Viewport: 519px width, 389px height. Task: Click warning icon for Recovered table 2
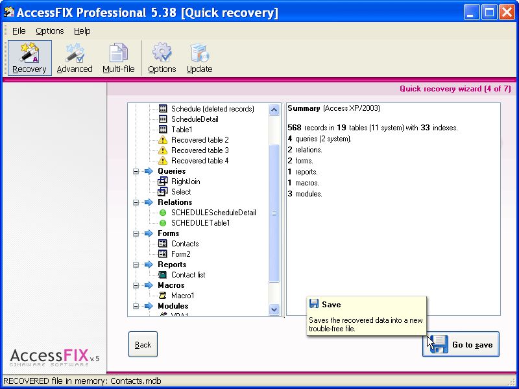point(163,140)
